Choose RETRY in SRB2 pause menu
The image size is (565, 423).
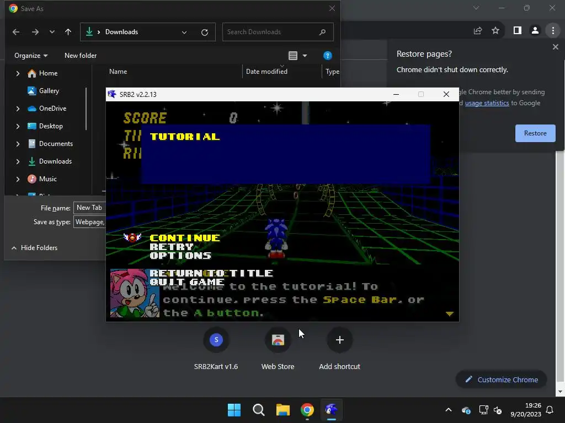click(172, 247)
